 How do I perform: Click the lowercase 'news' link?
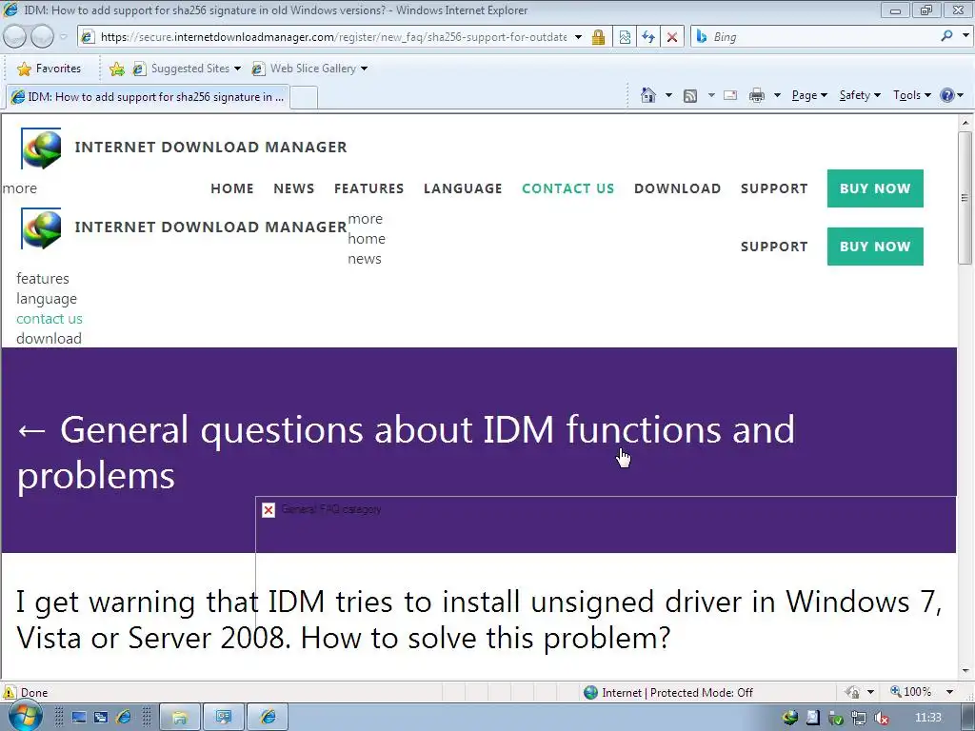click(x=365, y=259)
